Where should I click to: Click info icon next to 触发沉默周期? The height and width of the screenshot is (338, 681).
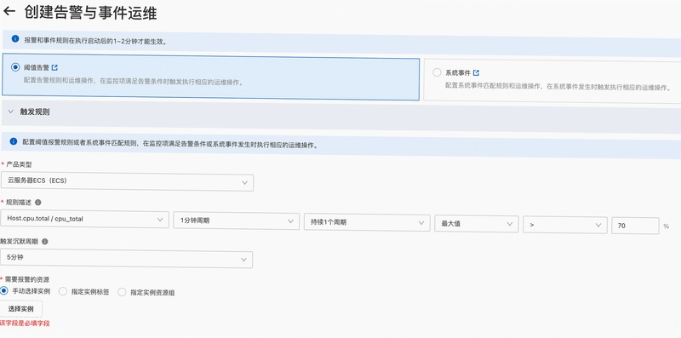[45, 242]
